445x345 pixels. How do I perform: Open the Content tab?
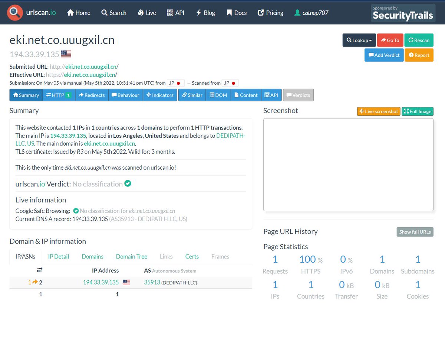coord(246,95)
